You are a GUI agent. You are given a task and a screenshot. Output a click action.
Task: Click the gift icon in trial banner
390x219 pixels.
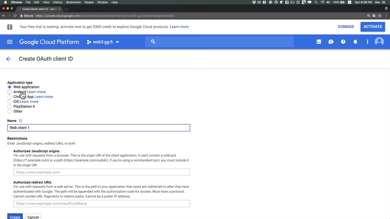click(10, 27)
